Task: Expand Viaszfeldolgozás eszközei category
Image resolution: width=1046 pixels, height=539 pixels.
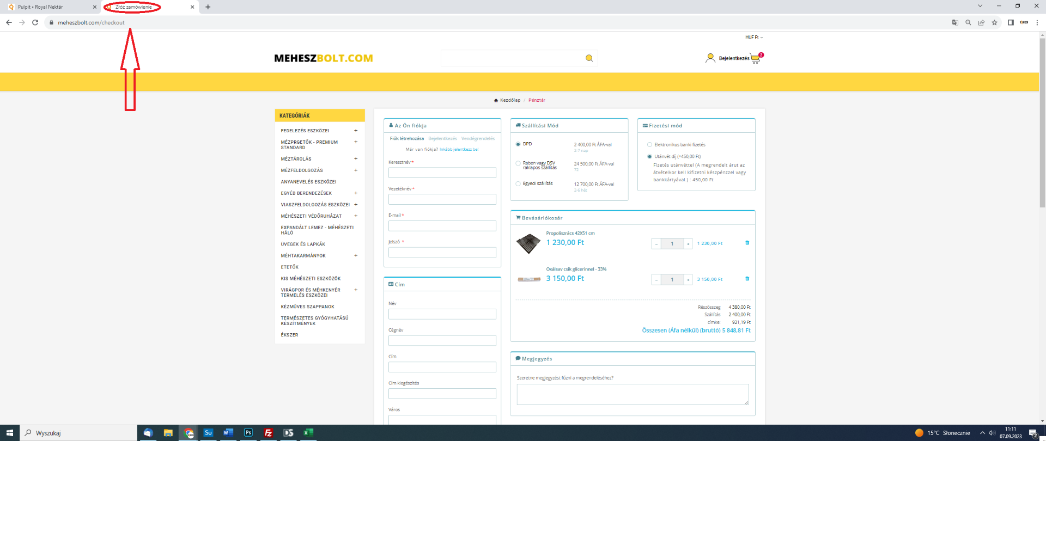Action: pos(356,205)
